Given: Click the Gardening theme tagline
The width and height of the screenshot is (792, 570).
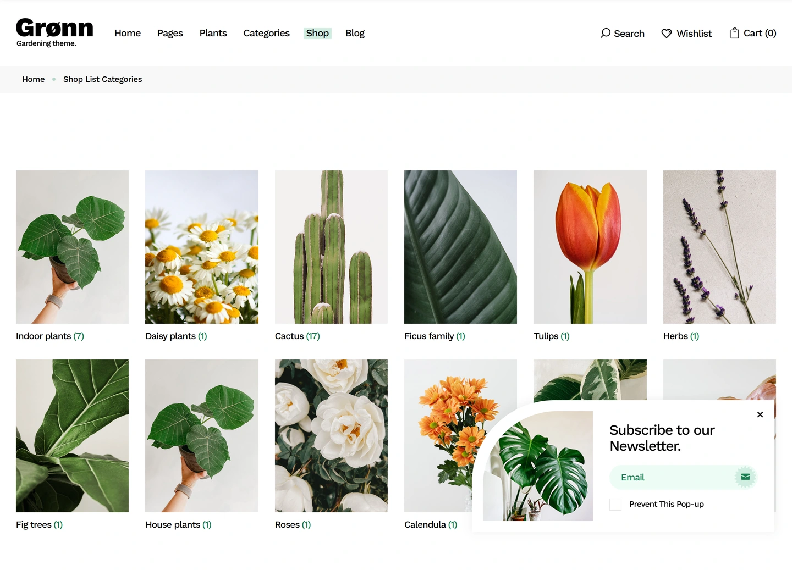Looking at the screenshot, I should 46,43.
